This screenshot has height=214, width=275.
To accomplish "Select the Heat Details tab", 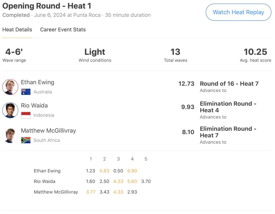I will pos(17,30).
